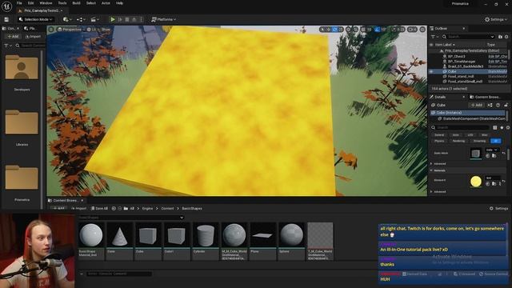
Task: Open the Window menu
Action: (46, 3)
